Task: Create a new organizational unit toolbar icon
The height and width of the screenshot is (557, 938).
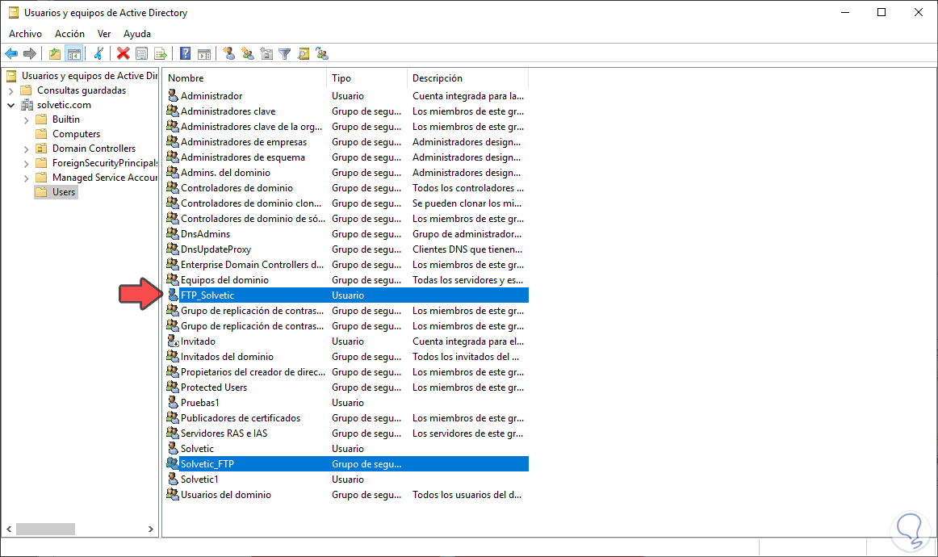Action: coord(266,54)
